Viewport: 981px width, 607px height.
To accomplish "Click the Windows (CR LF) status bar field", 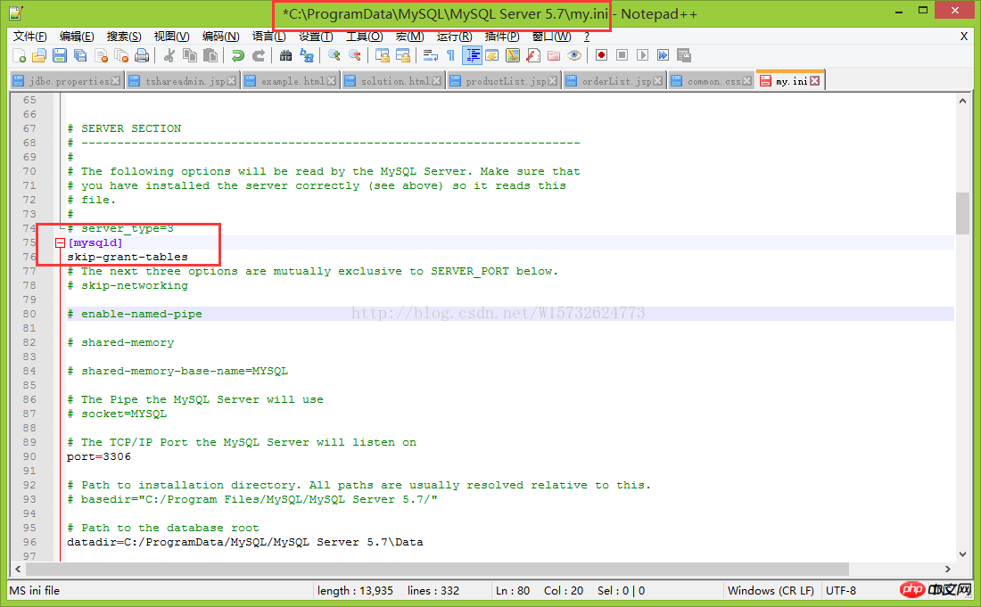I will 771,591.
